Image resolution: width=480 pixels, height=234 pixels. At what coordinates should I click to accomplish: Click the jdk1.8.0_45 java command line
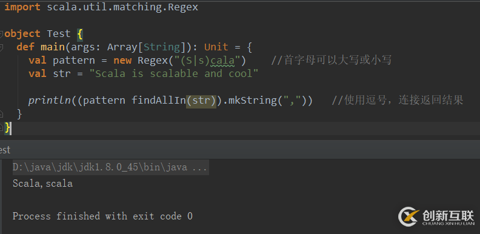pyautogui.click(x=110, y=168)
